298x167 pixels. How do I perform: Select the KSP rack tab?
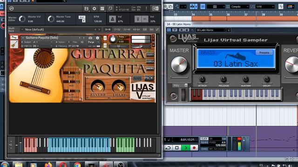coord(145,30)
